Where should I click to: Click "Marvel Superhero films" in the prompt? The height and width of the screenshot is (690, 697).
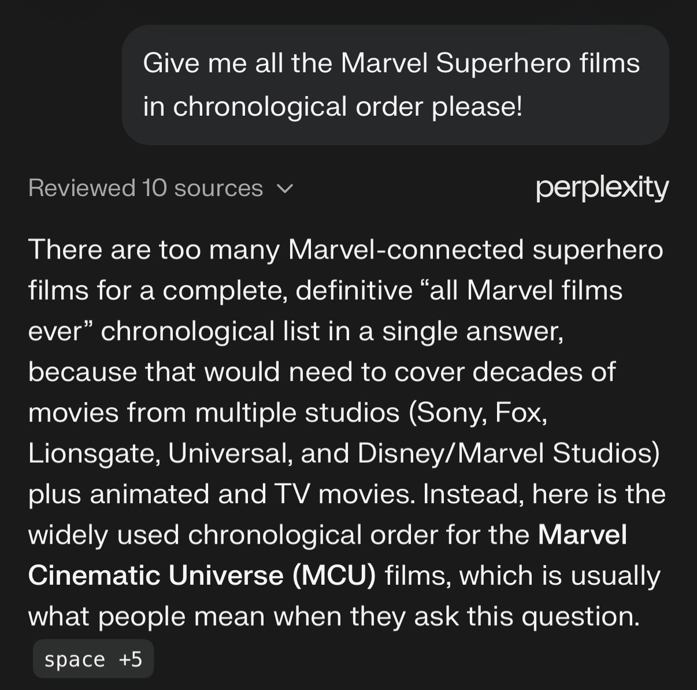click(x=490, y=63)
